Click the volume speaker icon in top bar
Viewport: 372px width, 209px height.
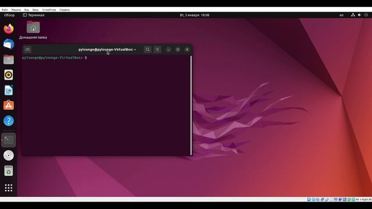coord(359,15)
